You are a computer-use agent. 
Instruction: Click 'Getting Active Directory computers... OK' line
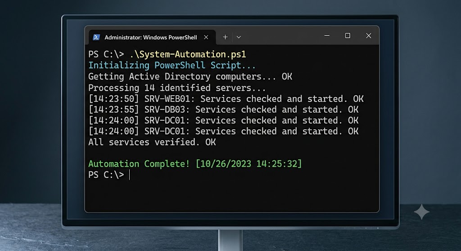pyautogui.click(x=190, y=76)
